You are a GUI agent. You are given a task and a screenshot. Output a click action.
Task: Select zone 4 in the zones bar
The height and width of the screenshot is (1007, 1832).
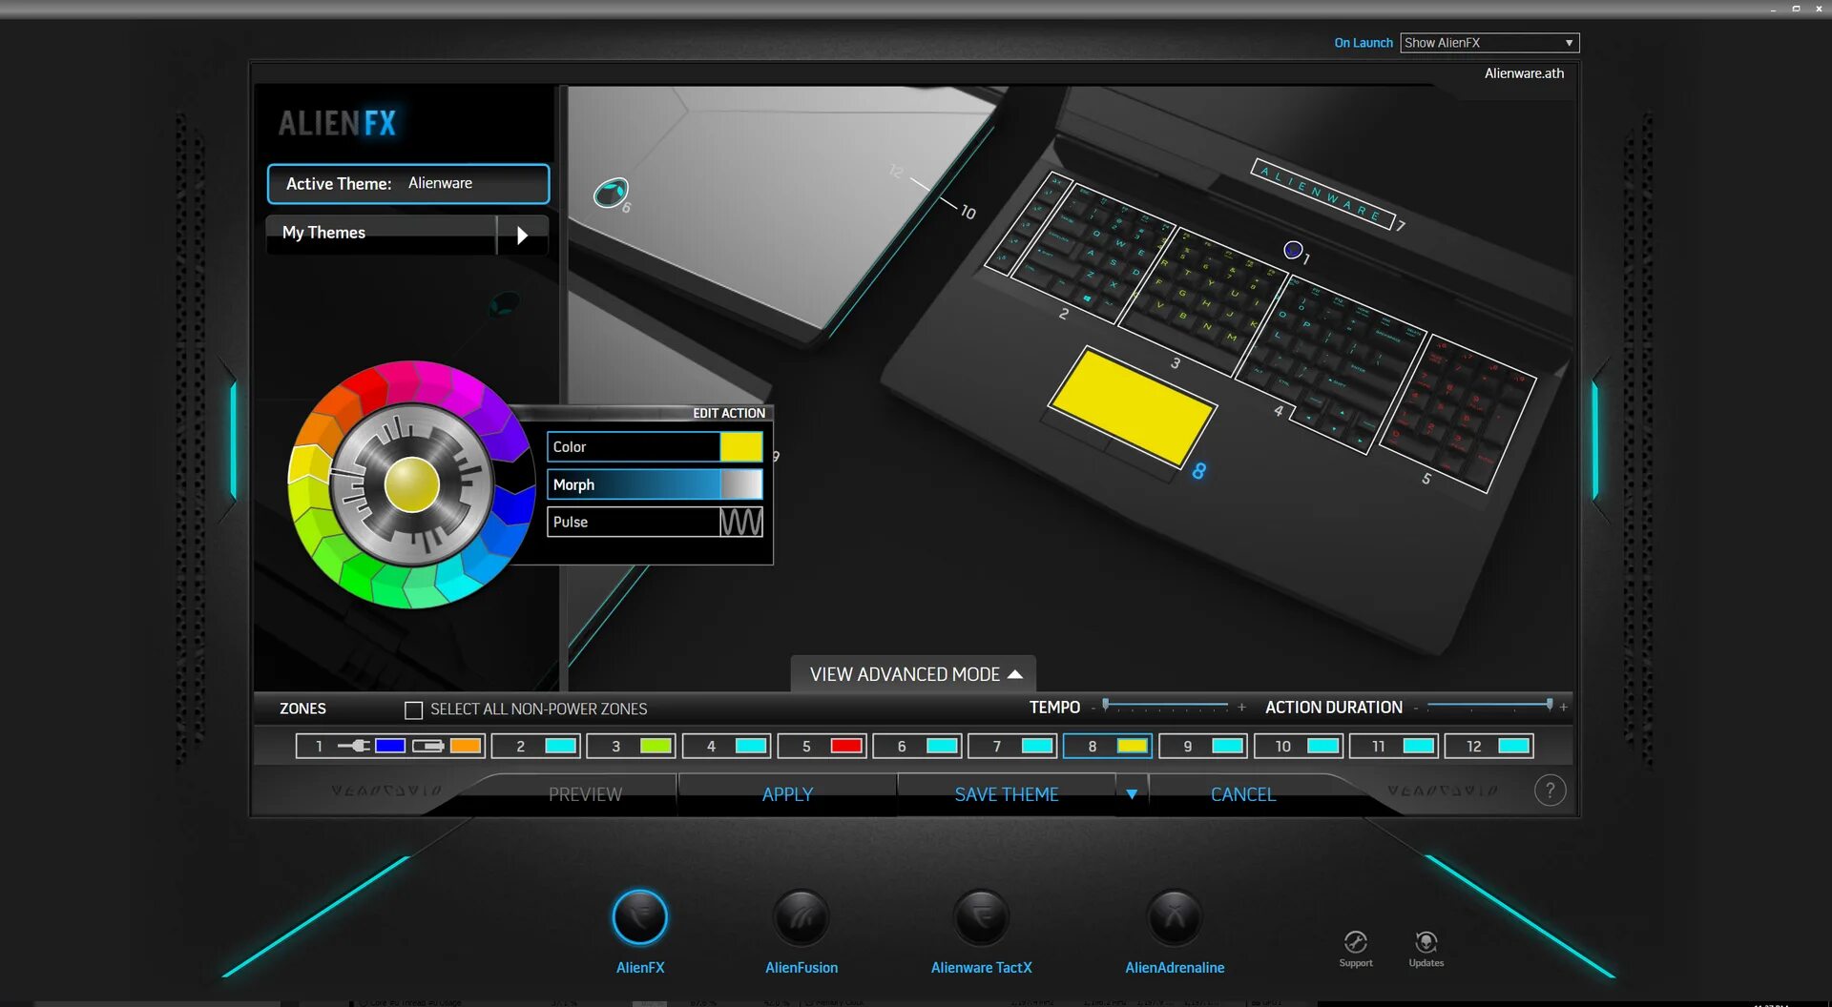726,746
